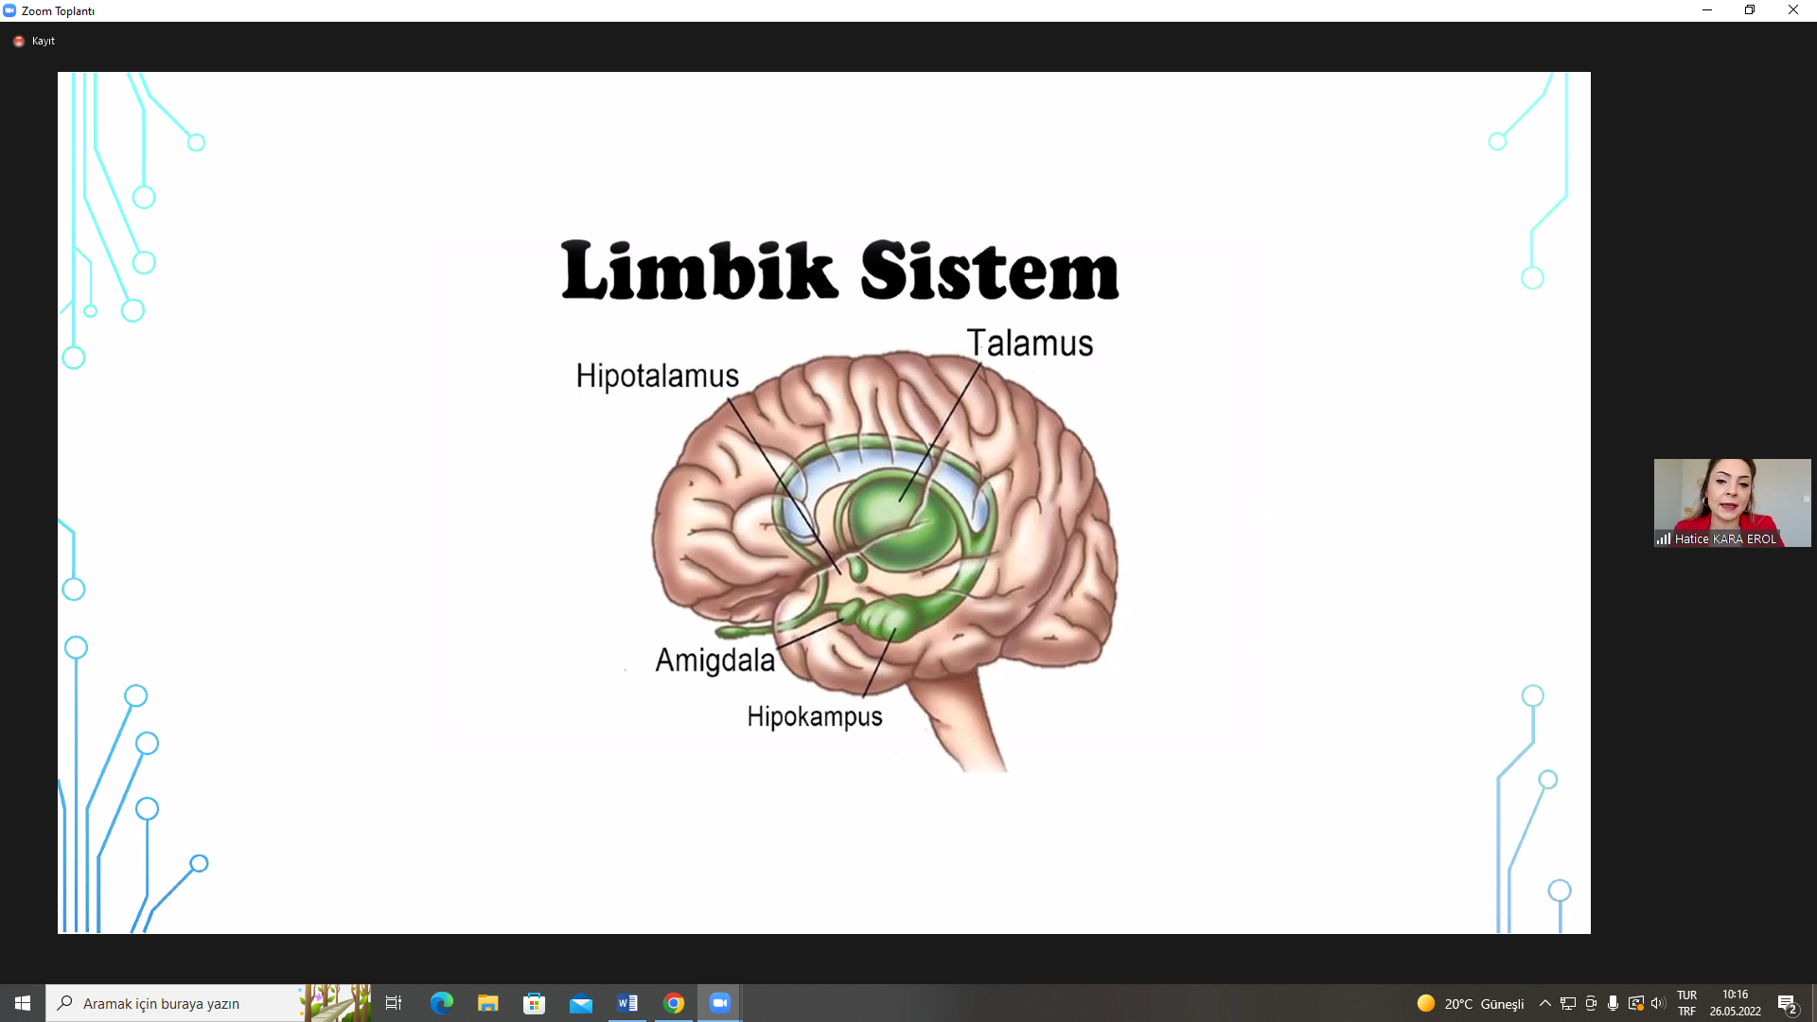Open the Mail app icon

tap(580, 1003)
